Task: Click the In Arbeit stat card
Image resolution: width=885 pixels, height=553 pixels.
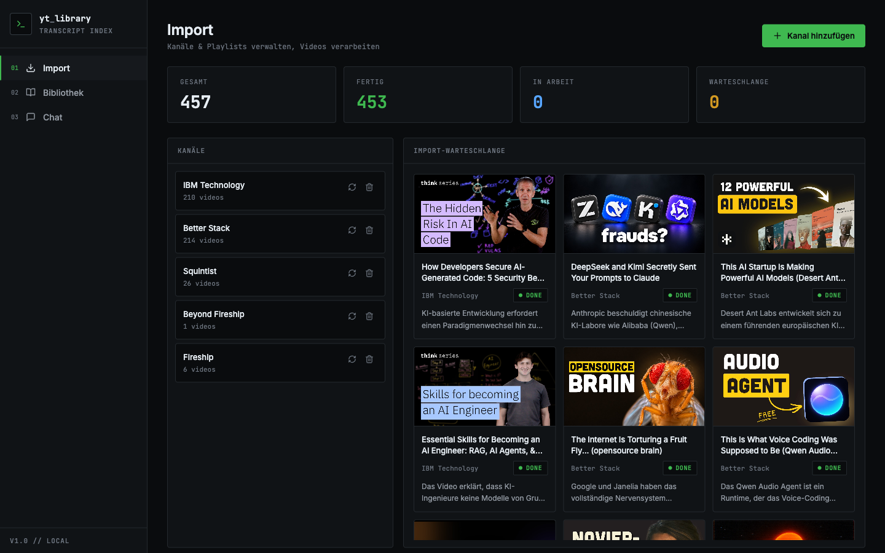Action: click(604, 95)
